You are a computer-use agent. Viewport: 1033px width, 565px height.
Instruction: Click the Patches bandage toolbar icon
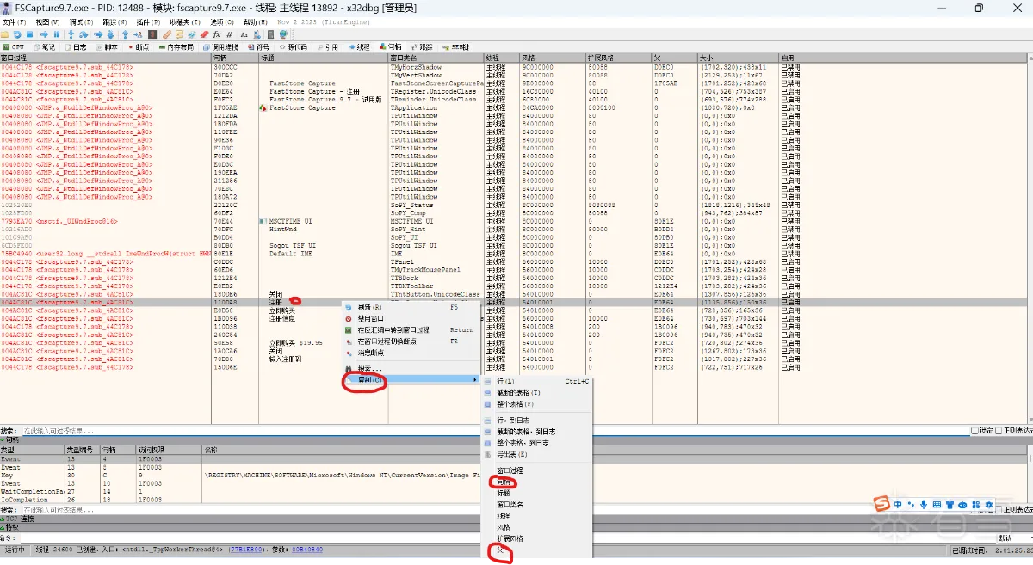point(167,34)
